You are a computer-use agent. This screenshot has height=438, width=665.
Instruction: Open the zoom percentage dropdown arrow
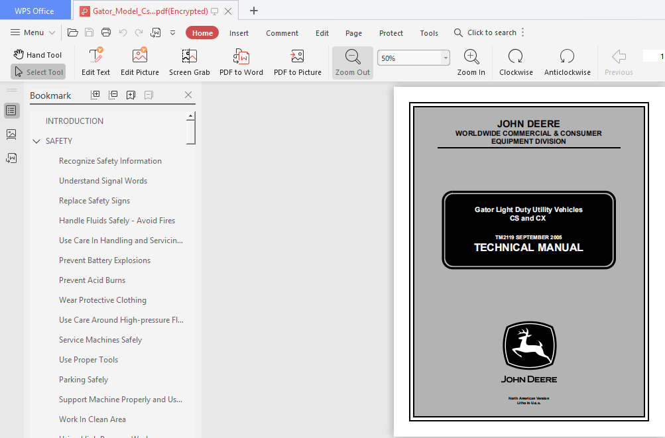[446, 58]
